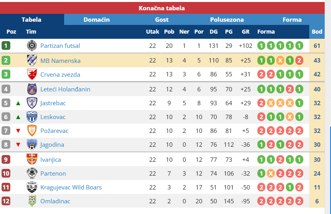The height and width of the screenshot is (214, 331).
Task: Open the Jagodina team page link
Action: coord(52,145)
